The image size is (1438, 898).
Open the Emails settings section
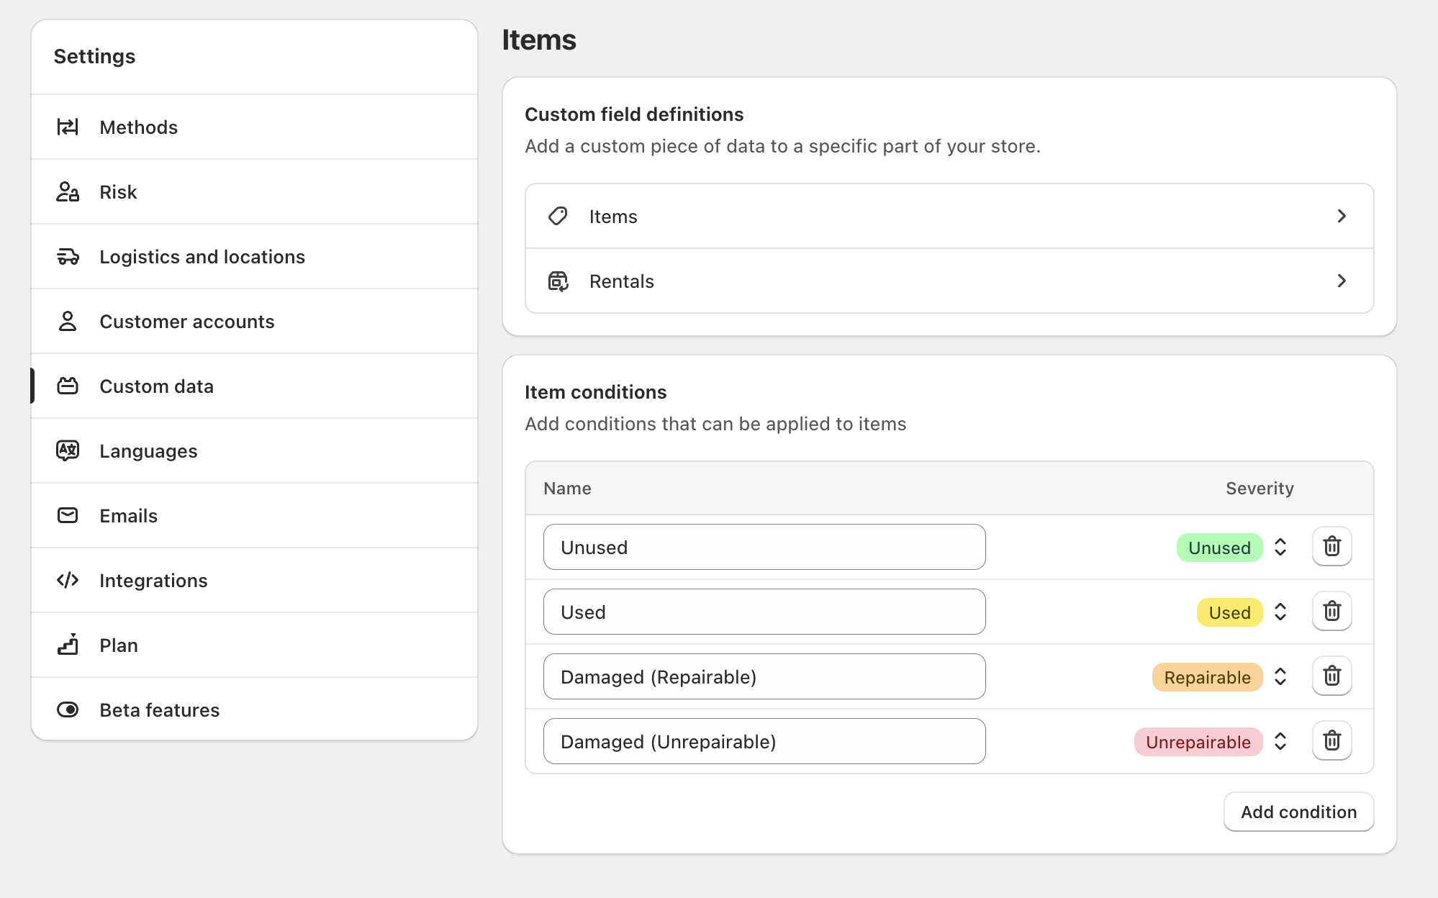click(x=128, y=516)
